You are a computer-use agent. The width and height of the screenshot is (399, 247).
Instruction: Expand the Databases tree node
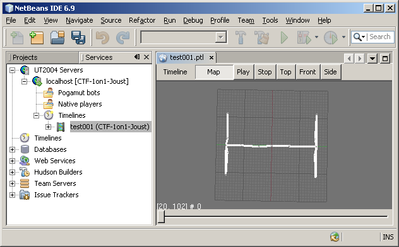click(12, 149)
